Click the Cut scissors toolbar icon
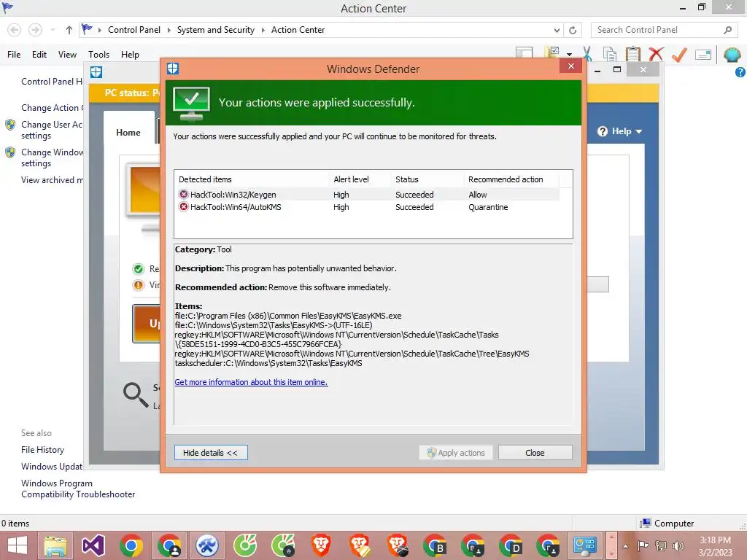Screen dimensions: 747x560 click(x=587, y=54)
